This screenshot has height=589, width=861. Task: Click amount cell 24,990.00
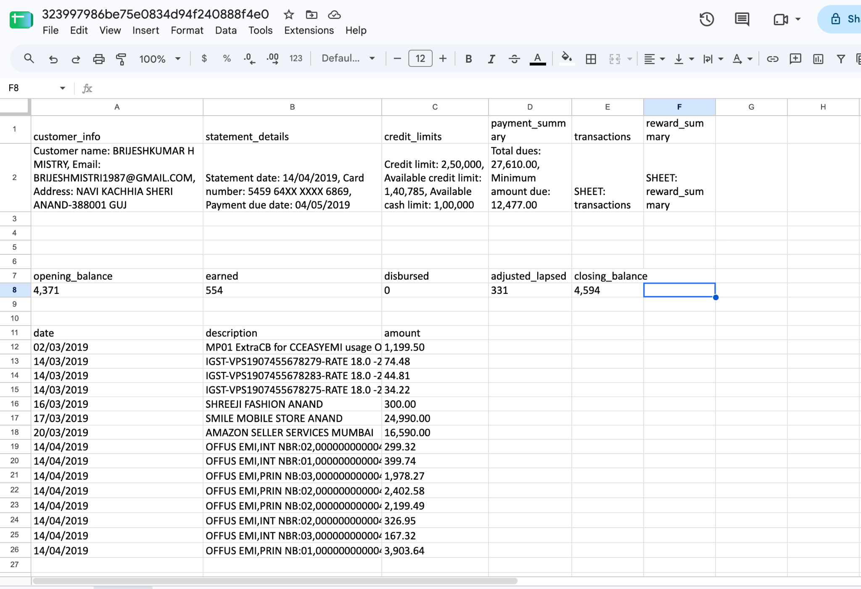[435, 418]
